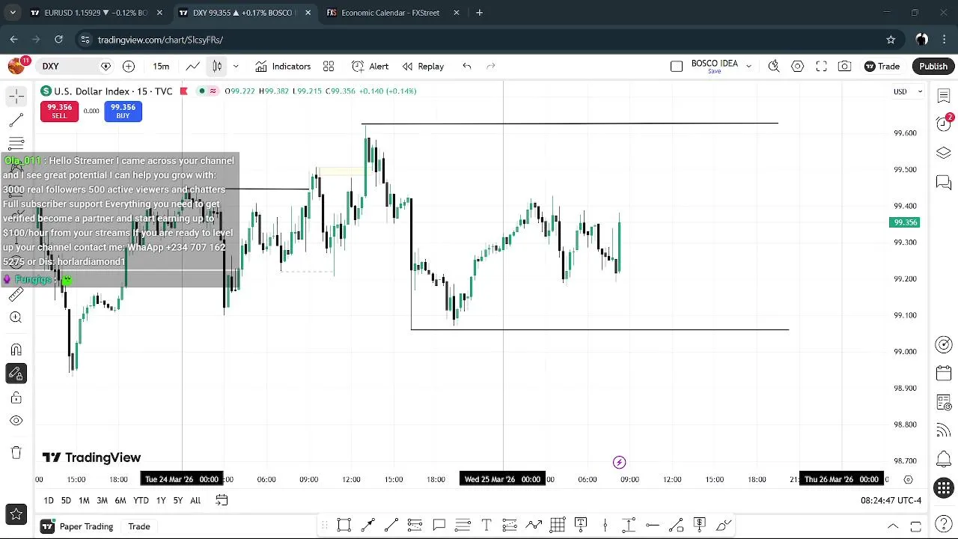Toggle stay in drawing mode pencil icon
The width and height of the screenshot is (958, 539).
click(16, 374)
